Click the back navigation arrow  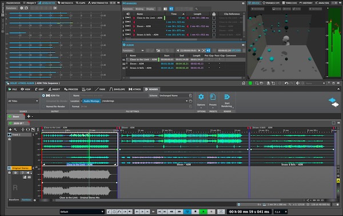click(298, 83)
